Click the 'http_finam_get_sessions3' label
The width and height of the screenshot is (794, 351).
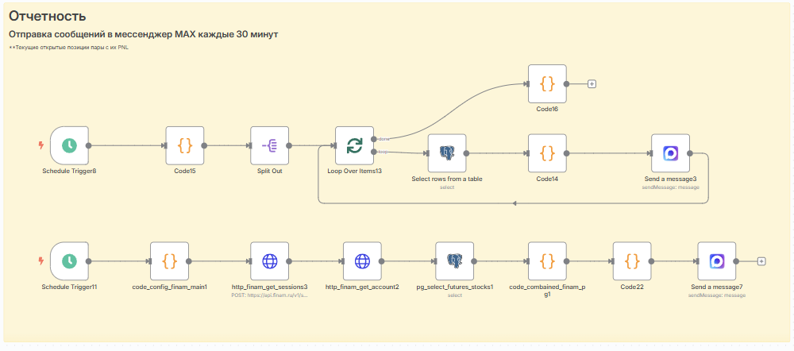(x=269, y=287)
